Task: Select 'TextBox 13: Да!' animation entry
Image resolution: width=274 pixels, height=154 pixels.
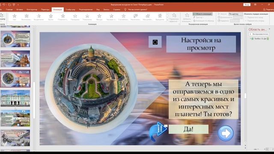Action: [259, 39]
